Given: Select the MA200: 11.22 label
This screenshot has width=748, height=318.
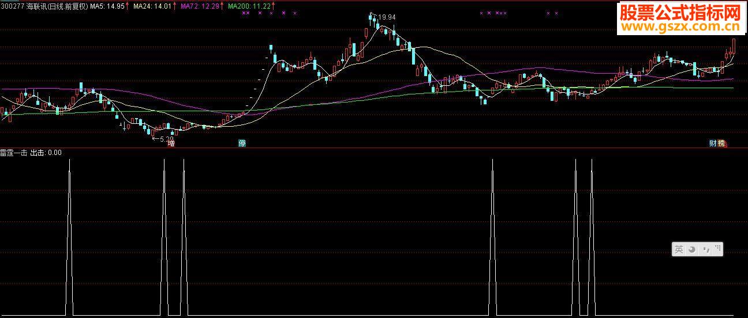Looking at the screenshot, I should [249, 6].
